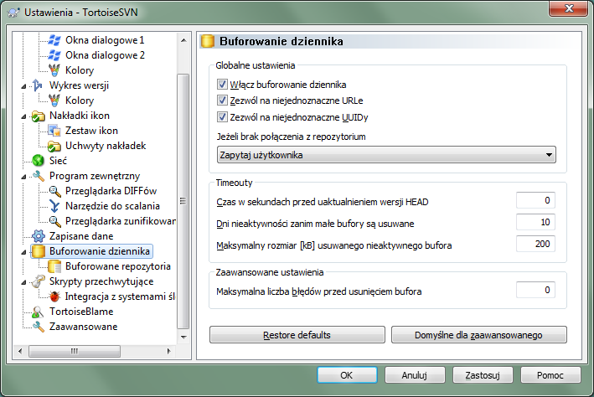Click the Narzędzie do scalania merge icon

pos(54,206)
